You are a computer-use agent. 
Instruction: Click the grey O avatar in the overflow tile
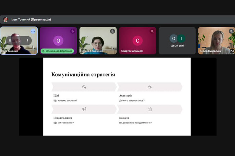click(174, 38)
